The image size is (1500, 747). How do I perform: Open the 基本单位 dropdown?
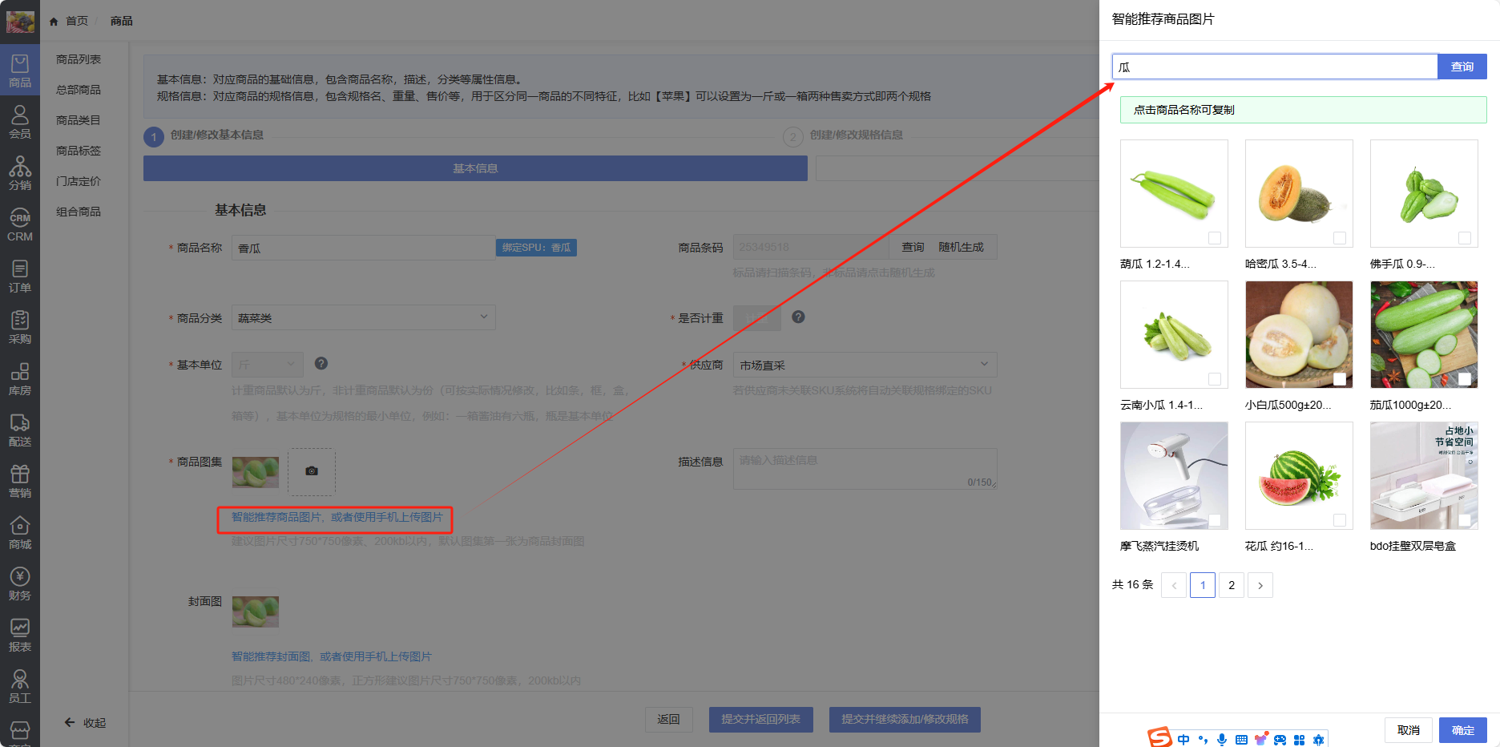(x=268, y=365)
